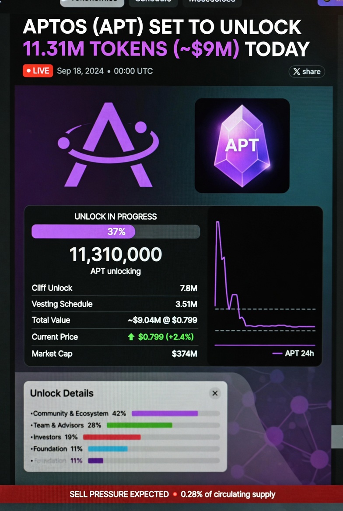Select the green Team & Advisors bar
343x511 pixels.
[140, 425]
